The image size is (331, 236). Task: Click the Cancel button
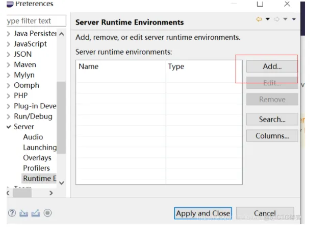265,213
